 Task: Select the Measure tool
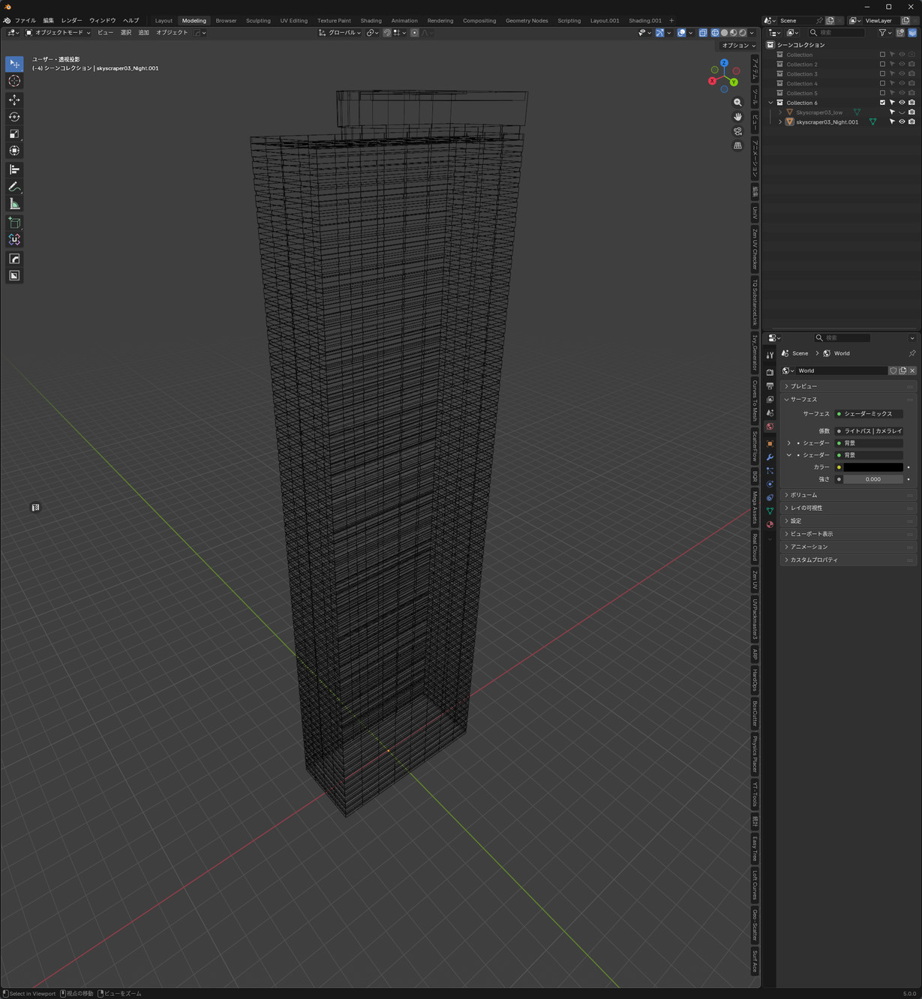coord(14,204)
